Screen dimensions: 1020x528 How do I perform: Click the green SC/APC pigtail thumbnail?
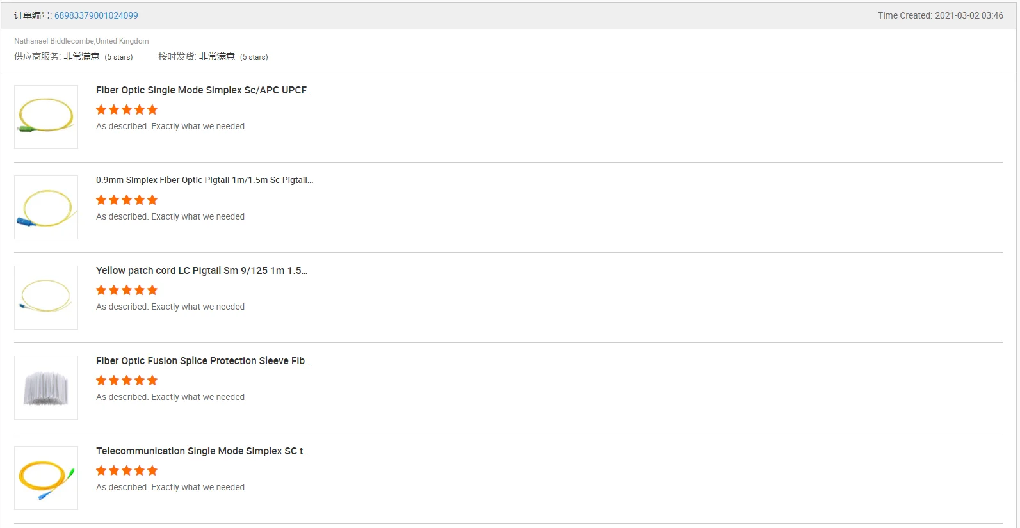[46, 117]
